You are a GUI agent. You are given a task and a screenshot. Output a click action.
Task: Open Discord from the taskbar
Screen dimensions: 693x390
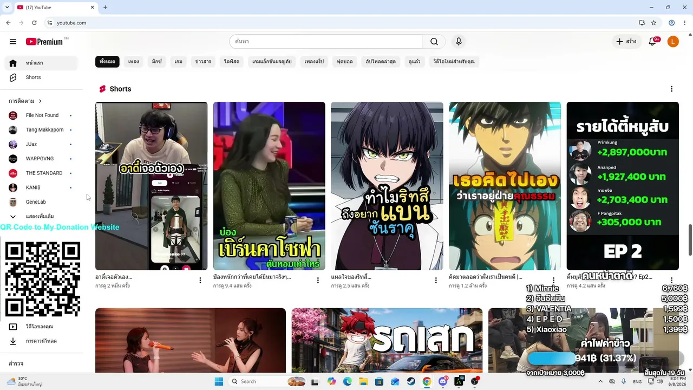click(443, 381)
